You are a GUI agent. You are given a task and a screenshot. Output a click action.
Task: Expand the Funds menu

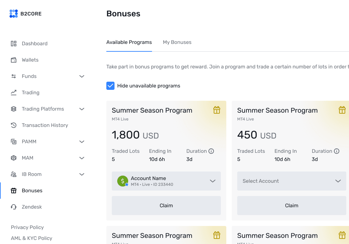click(x=82, y=76)
